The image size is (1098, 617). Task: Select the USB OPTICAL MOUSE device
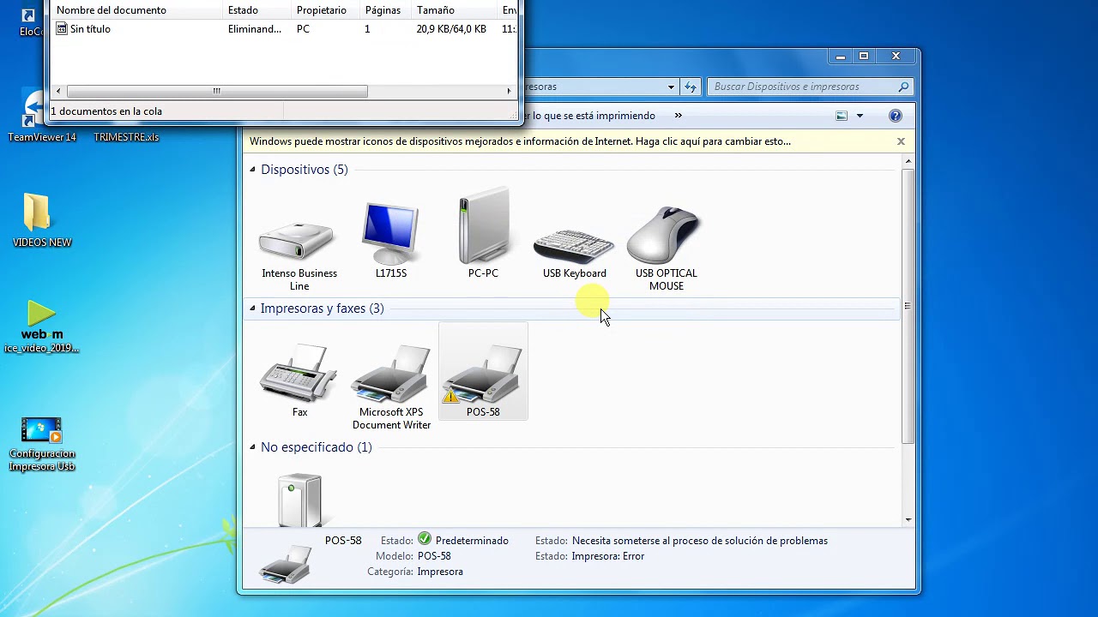point(666,235)
